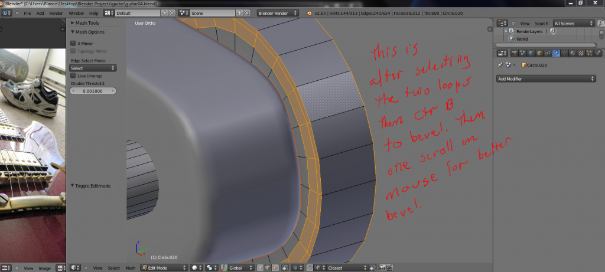Open the Object Data triangle icon
This screenshot has height=272, width=605.
[x=565, y=53]
